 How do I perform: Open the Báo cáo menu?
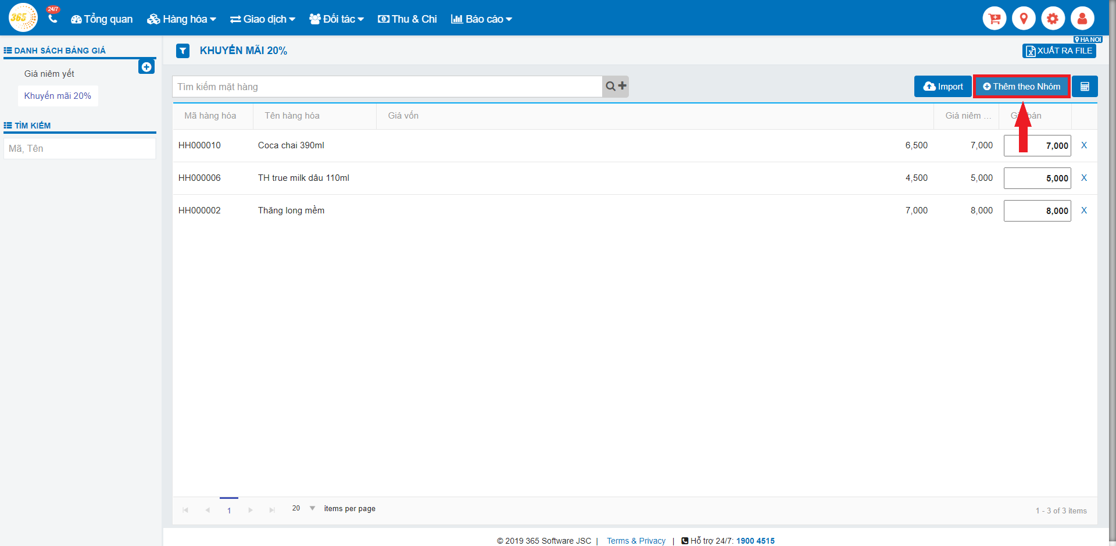point(481,19)
